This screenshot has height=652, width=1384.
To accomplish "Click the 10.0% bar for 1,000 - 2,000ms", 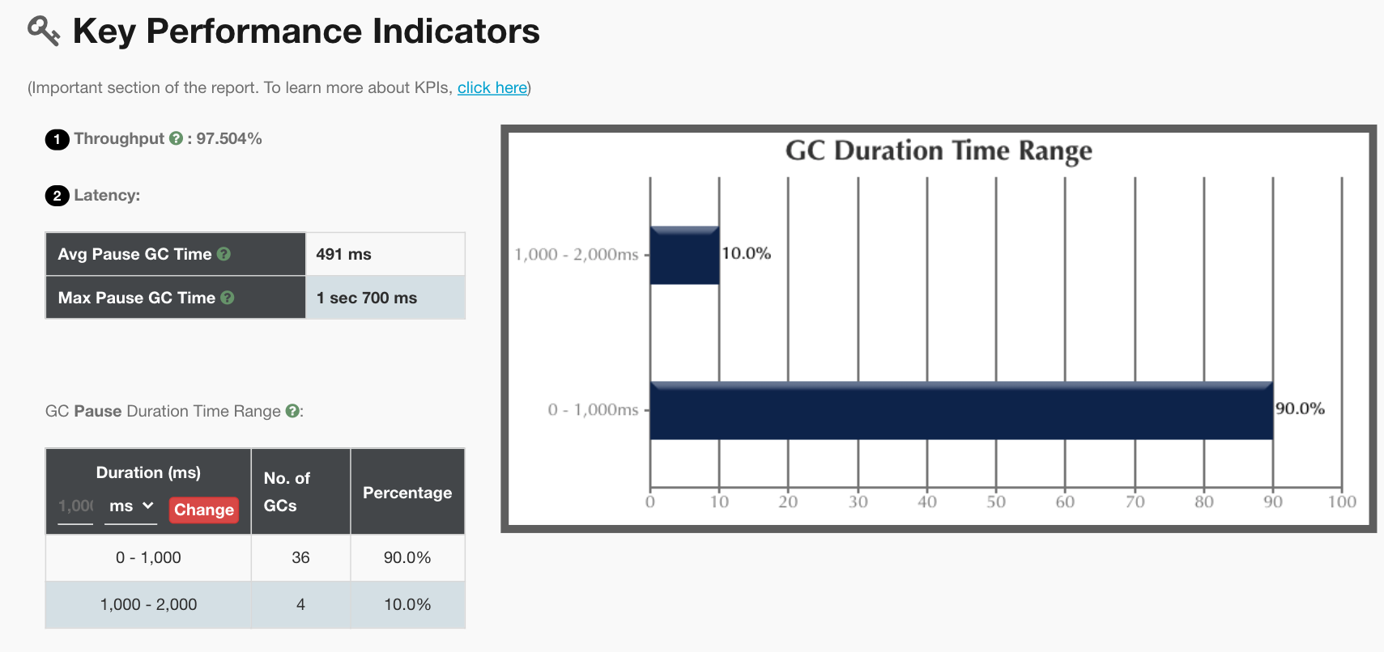I will [684, 255].
